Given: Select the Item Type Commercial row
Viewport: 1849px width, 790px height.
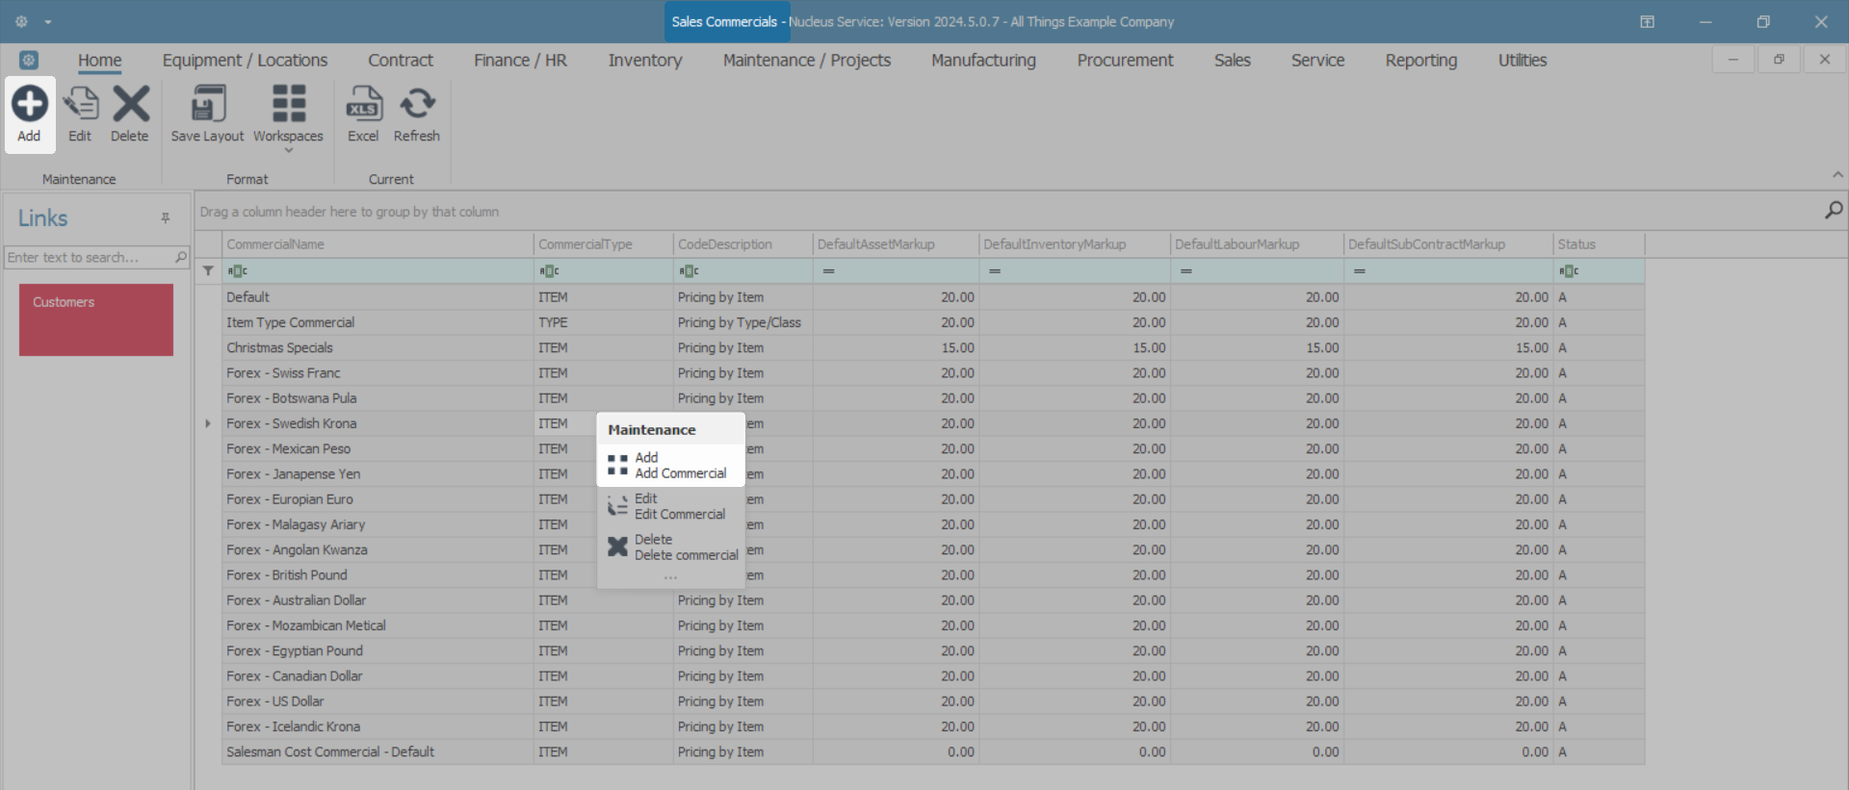Looking at the screenshot, I should [933, 322].
